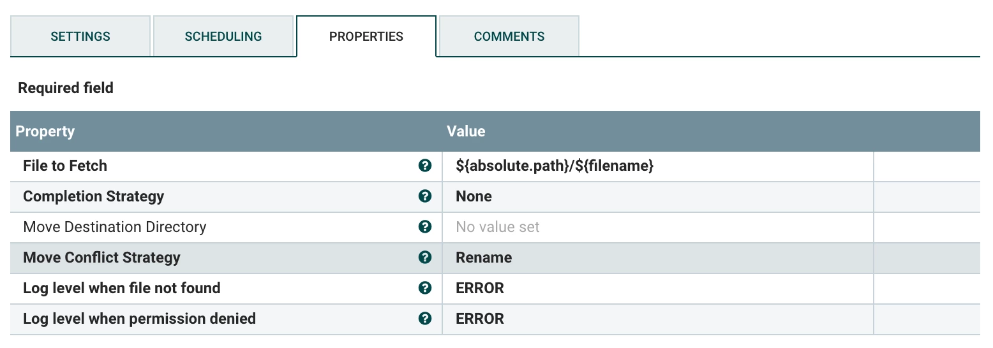Select the File to Fetch property name
Screen dimensions: 993x348
click(65, 166)
